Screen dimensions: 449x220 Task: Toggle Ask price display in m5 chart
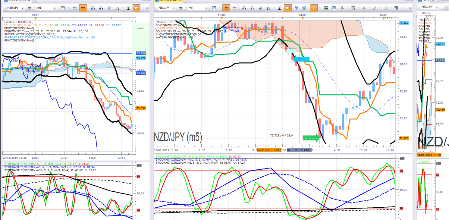click(234, 8)
